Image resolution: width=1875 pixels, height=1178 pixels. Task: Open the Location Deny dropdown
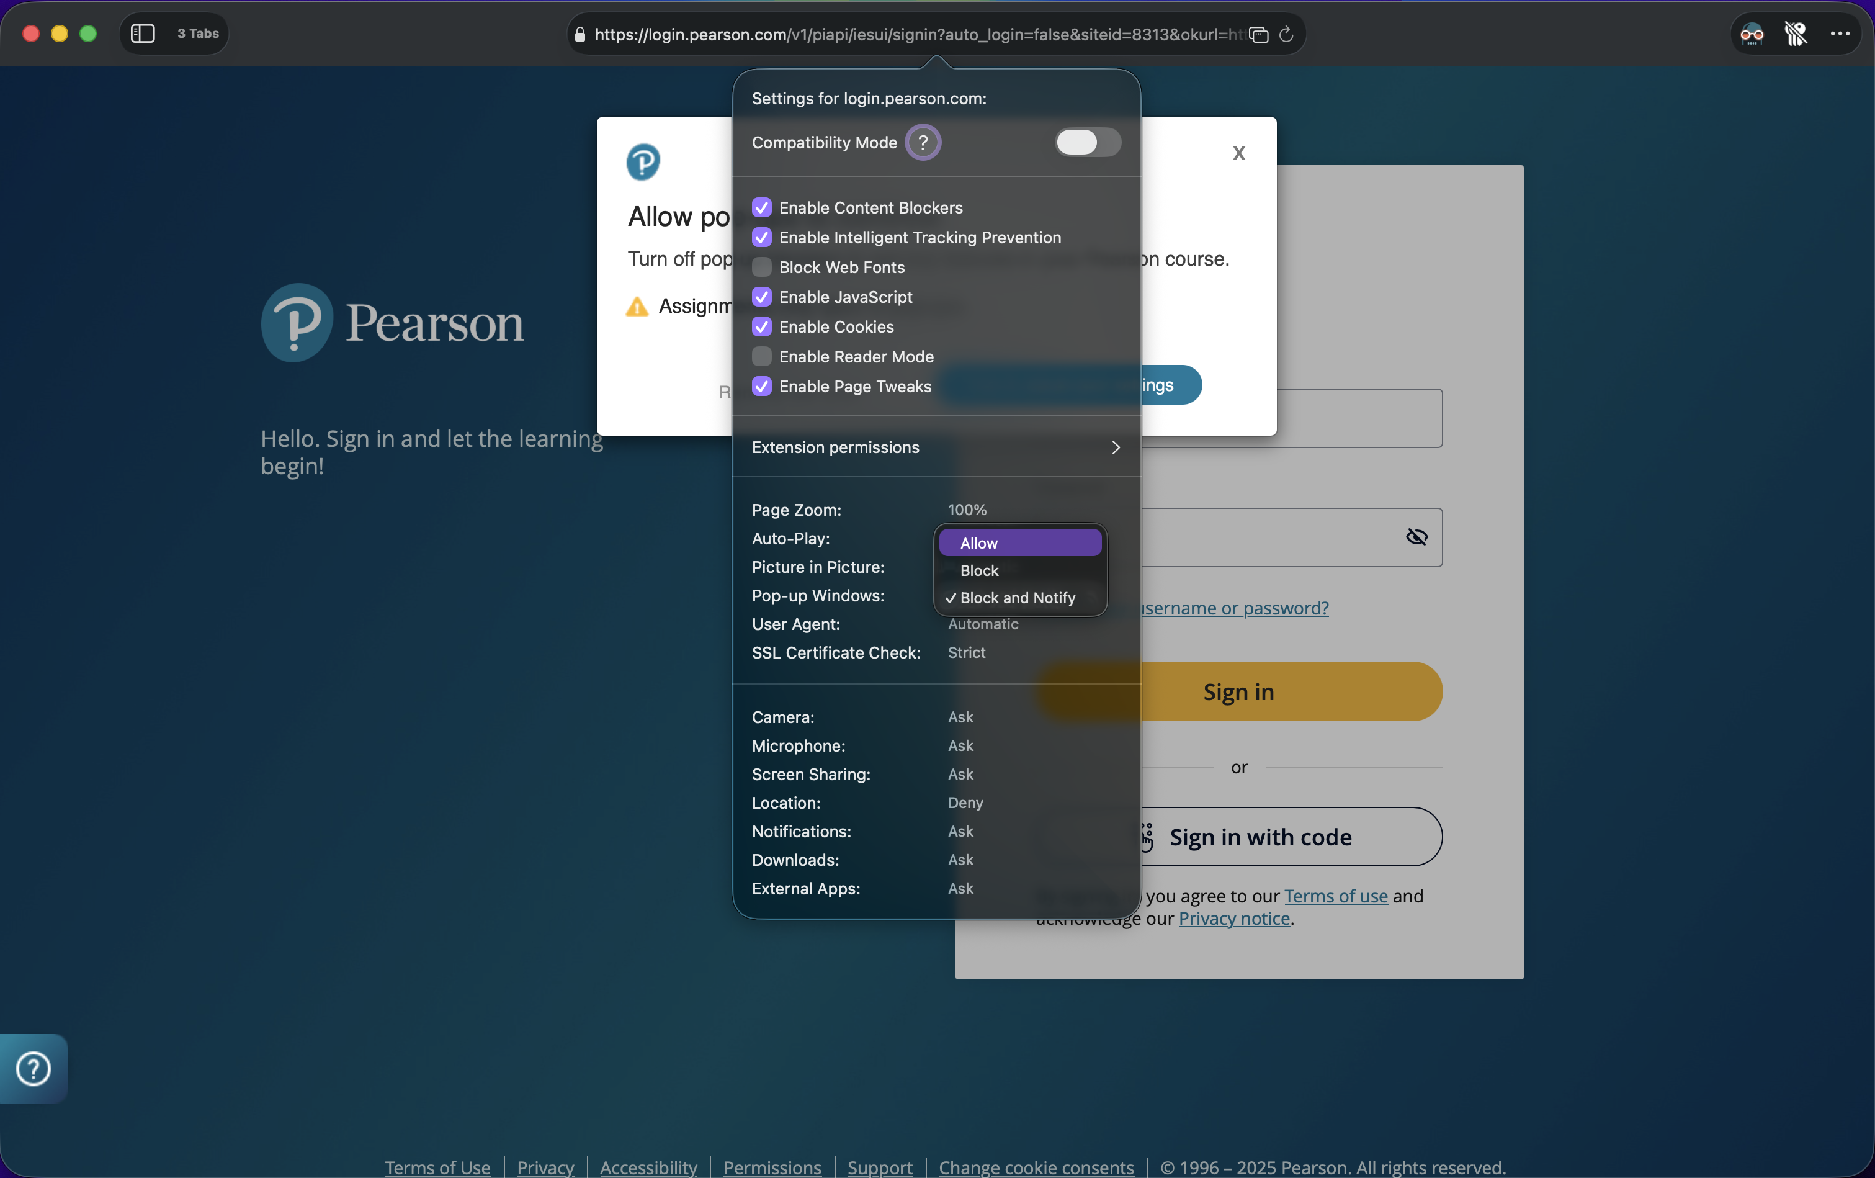tap(965, 803)
